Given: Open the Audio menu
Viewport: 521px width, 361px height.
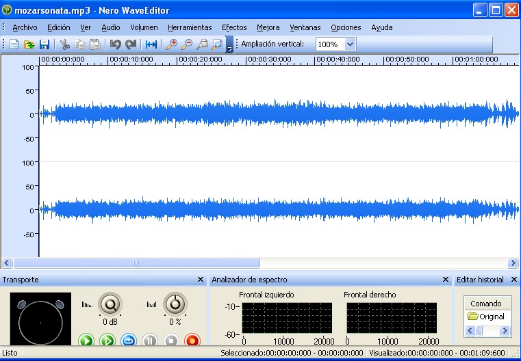Looking at the screenshot, I should click(111, 27).
